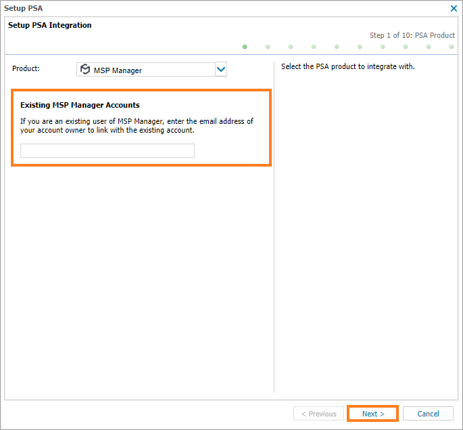Click the disabled < Previous button
Image resolution: width=463 pixels, height=430 pixels.
tap(318, 414)
